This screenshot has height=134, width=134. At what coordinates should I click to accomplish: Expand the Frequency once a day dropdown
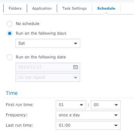pyautogui.click(x=116, y=115)
